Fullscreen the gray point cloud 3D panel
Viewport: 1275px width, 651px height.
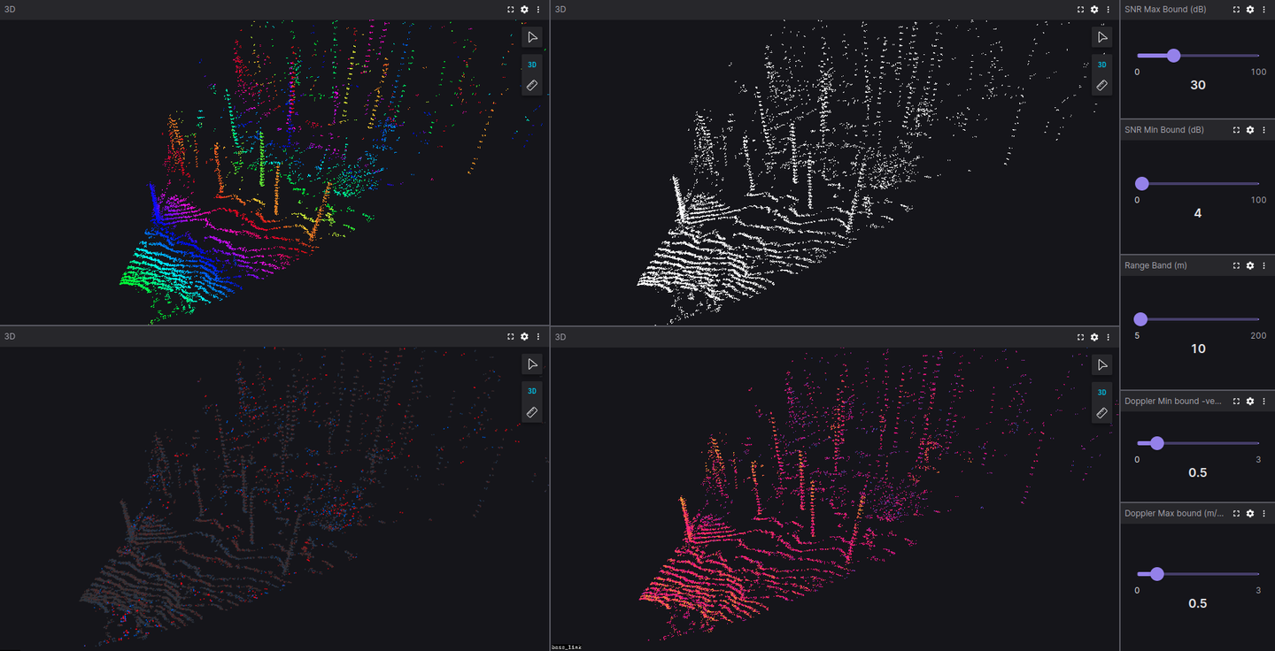click(x=511, y=336)
